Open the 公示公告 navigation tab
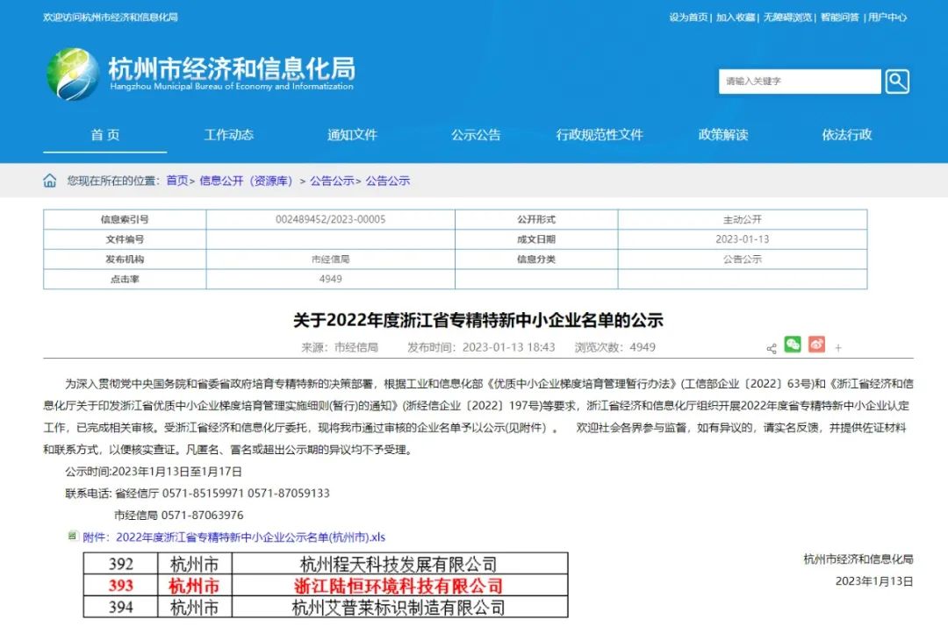This screenshot has width=948, height=633. (x=476, y=135)
